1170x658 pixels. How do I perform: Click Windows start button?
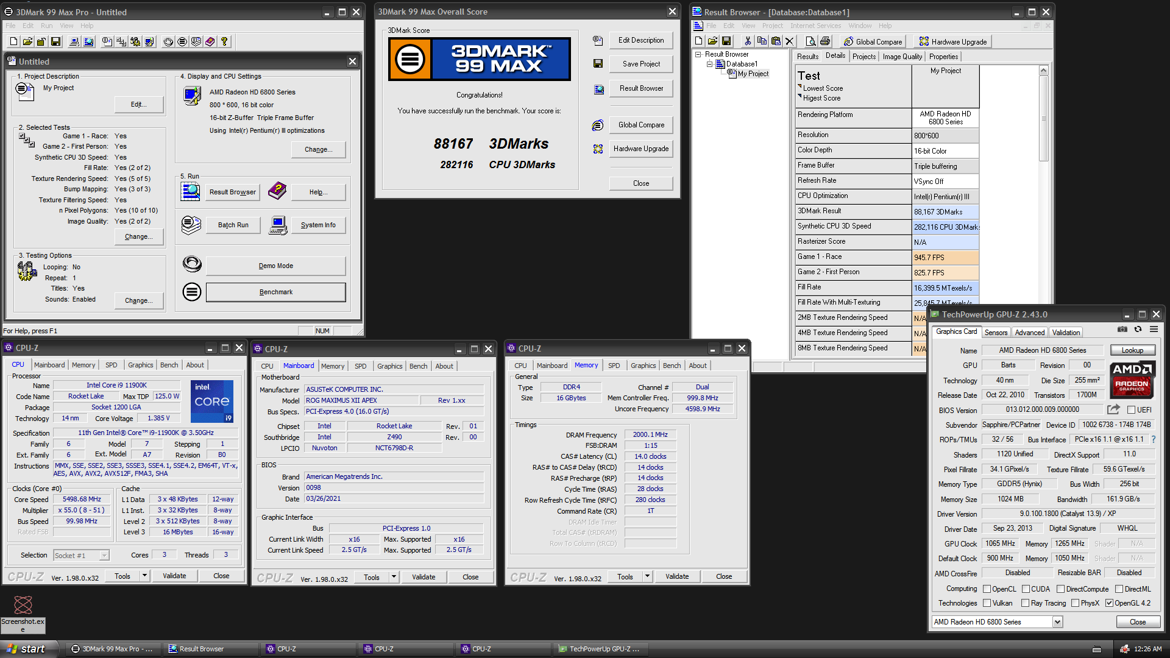(29, 649)
